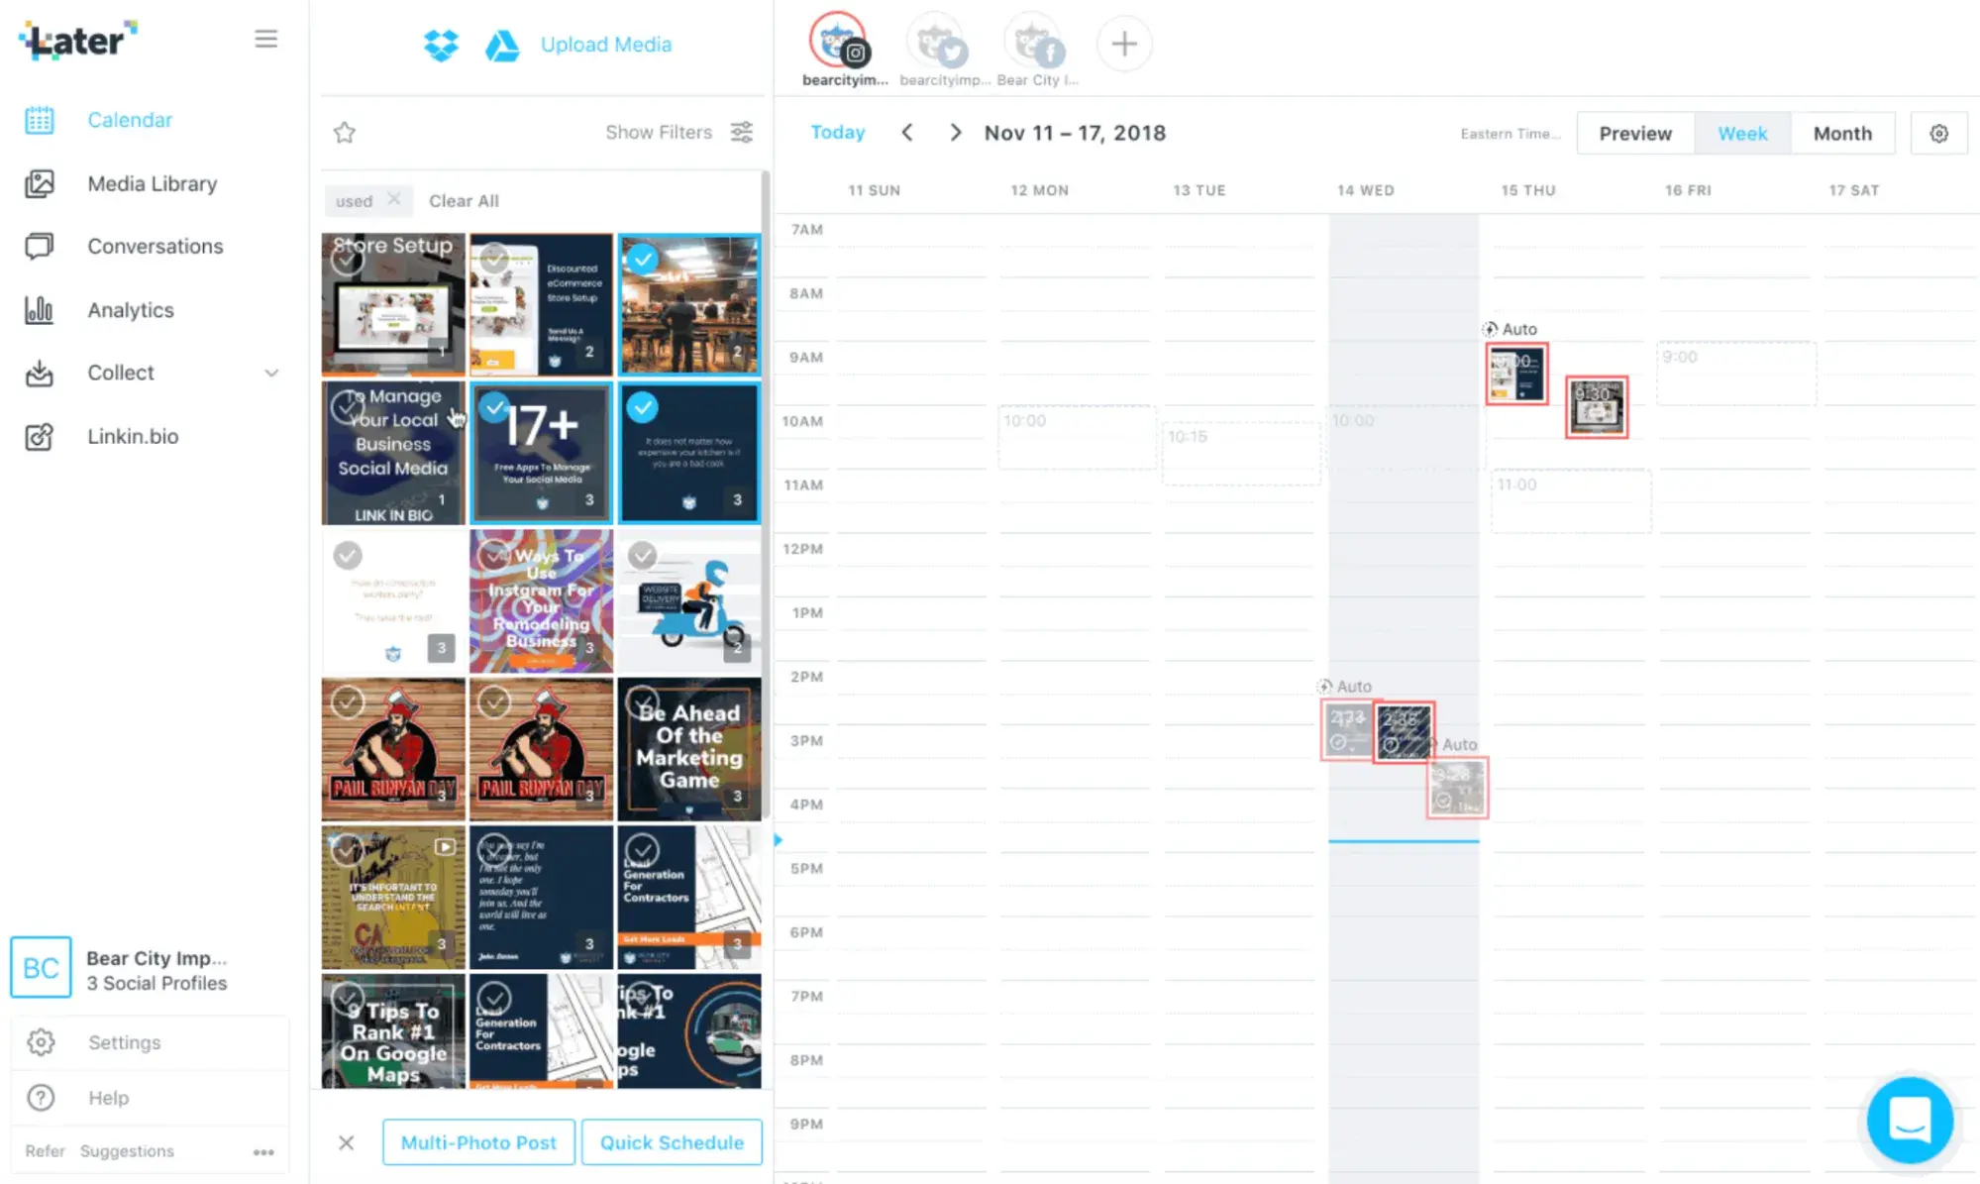This screenshot has width=1980, height=1184.
Task: Click the star favorites filter icon
Action: click(344, 132)
